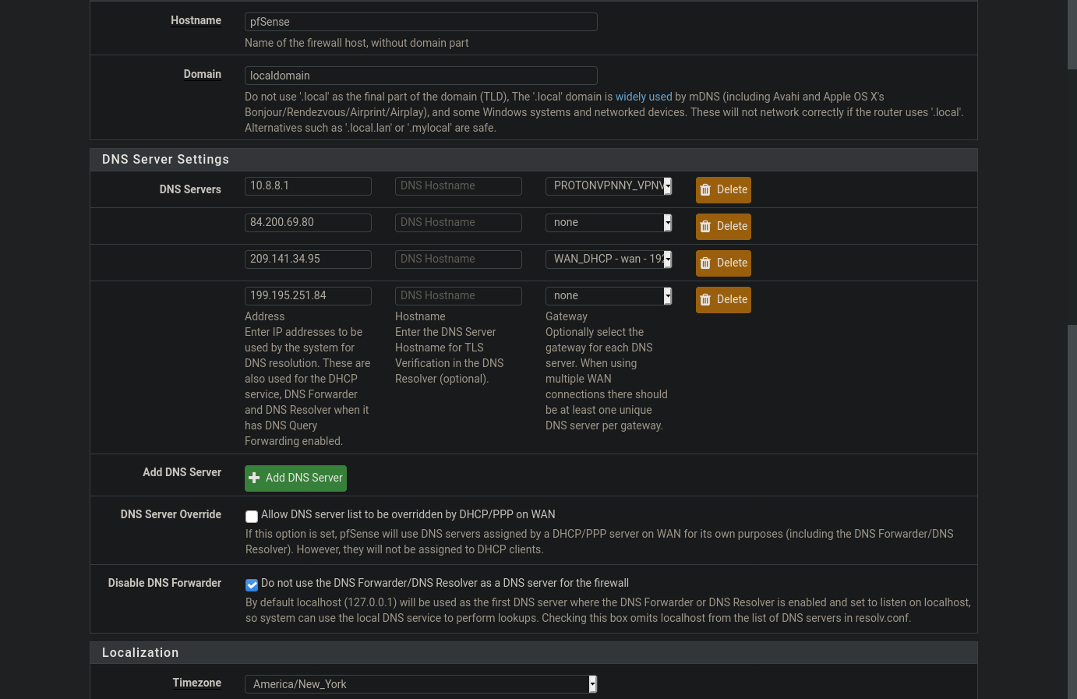Edit the Domain field containing localdomain
The image size is (1077, 699).
click(x=421, y=76)
